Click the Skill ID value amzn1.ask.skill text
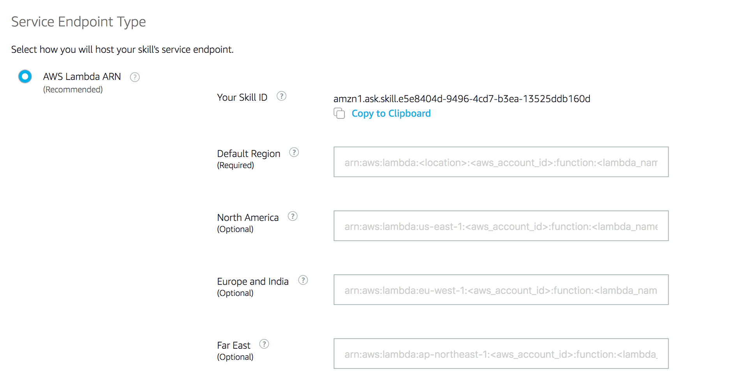The height and width of the screenshot is (389, 748). click(x=462, y=99)
